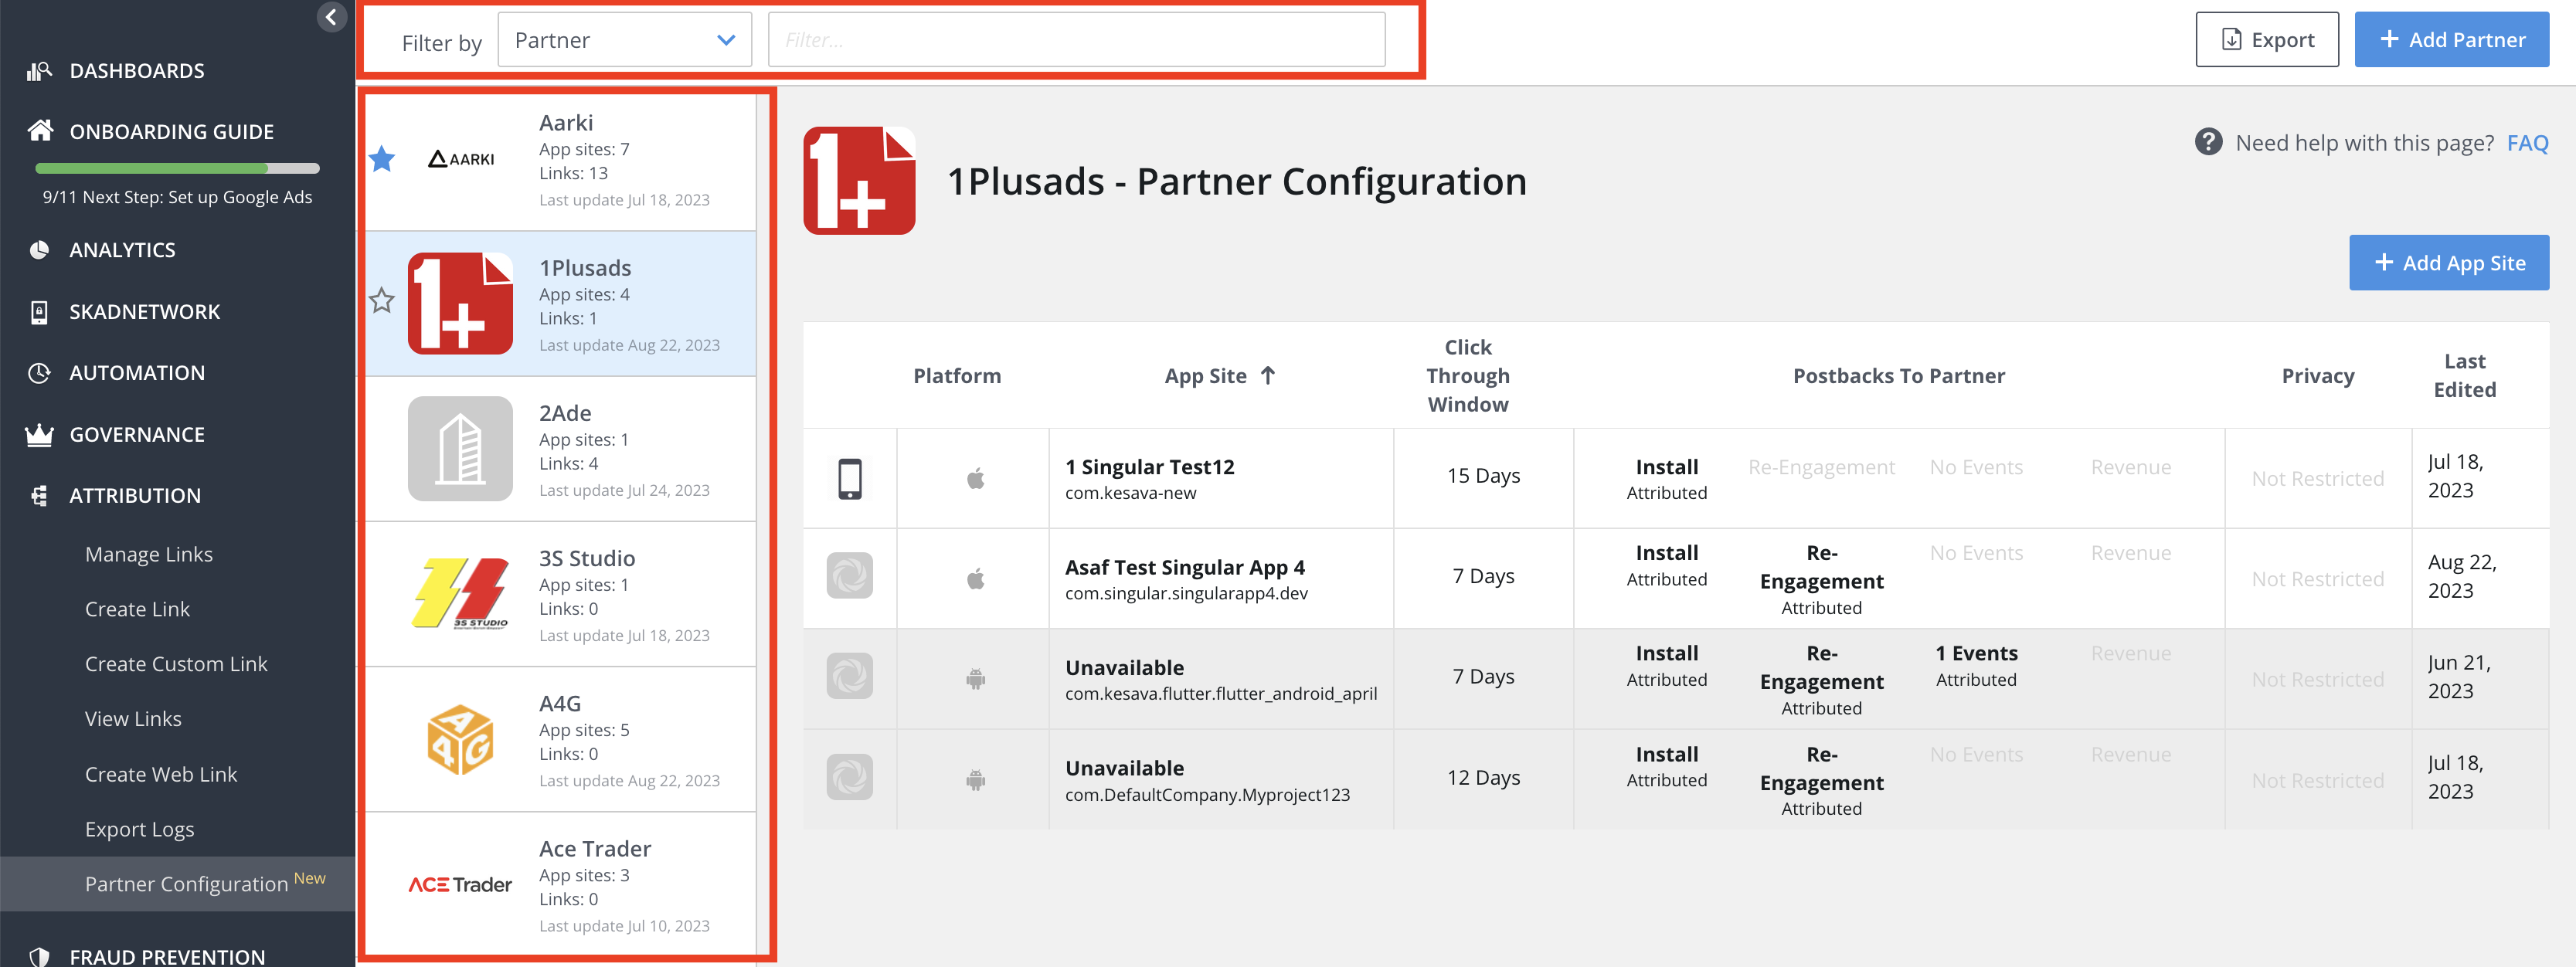Open the FAQ link
Screen dimensions: 2576x967
(2527, 143)
